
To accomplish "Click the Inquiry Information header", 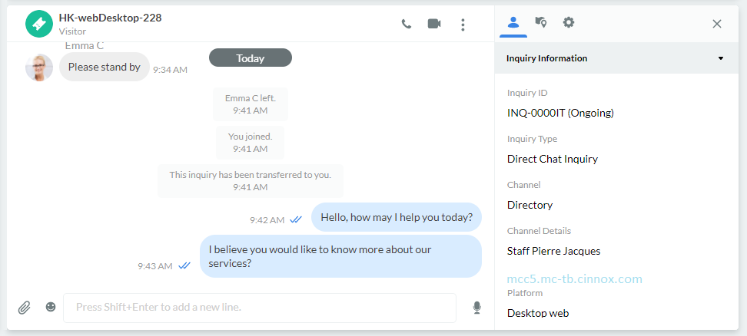I will (x=616, y=58).
